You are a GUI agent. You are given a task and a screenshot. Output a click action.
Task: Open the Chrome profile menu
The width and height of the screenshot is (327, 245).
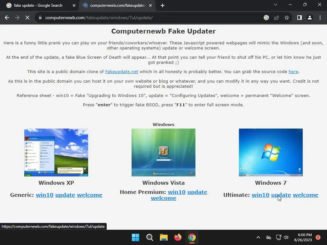pyautogui.click(x=310, y=18)
